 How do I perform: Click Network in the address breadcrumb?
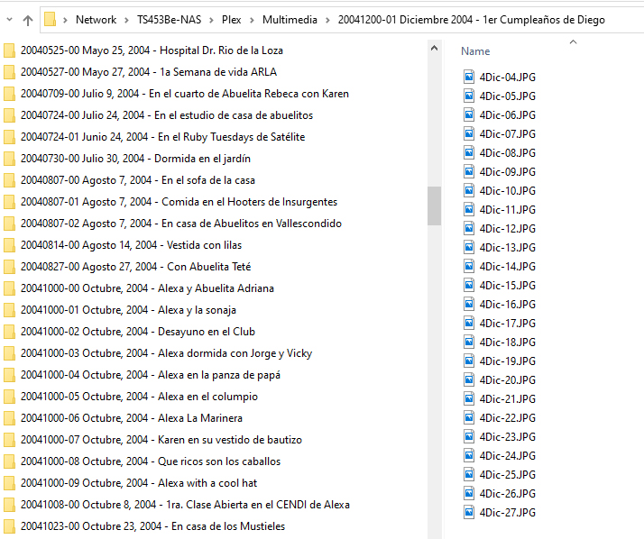pos(97,20)
